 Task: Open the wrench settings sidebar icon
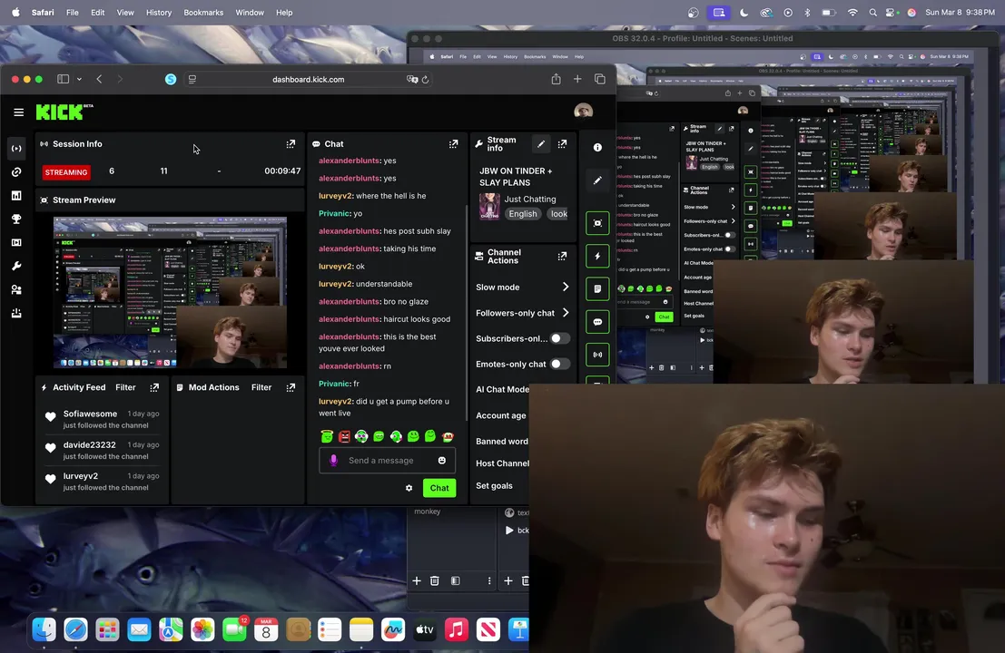click(16, 267)
